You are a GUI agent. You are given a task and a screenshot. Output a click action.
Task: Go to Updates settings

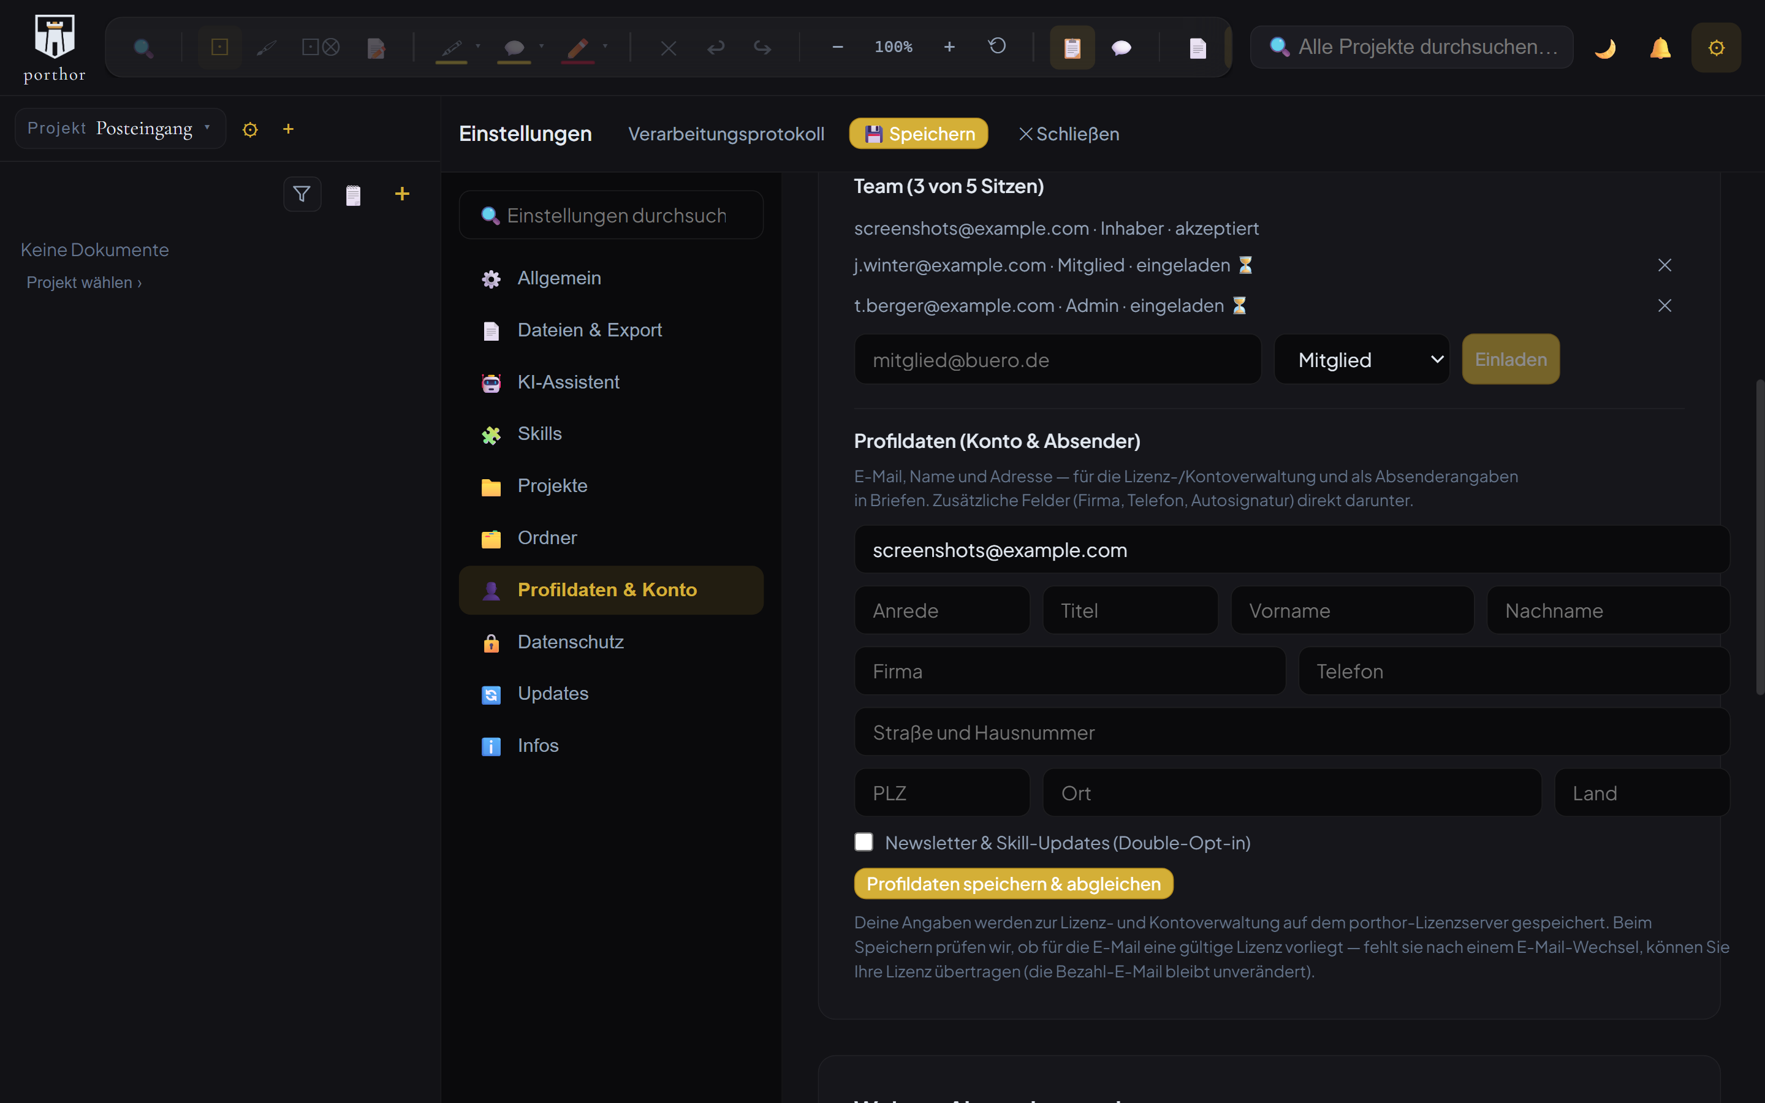point(611,694)
